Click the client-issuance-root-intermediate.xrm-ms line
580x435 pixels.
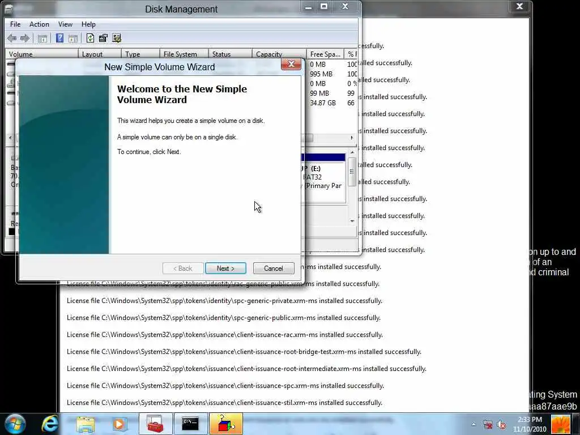(x=247, y=368)
